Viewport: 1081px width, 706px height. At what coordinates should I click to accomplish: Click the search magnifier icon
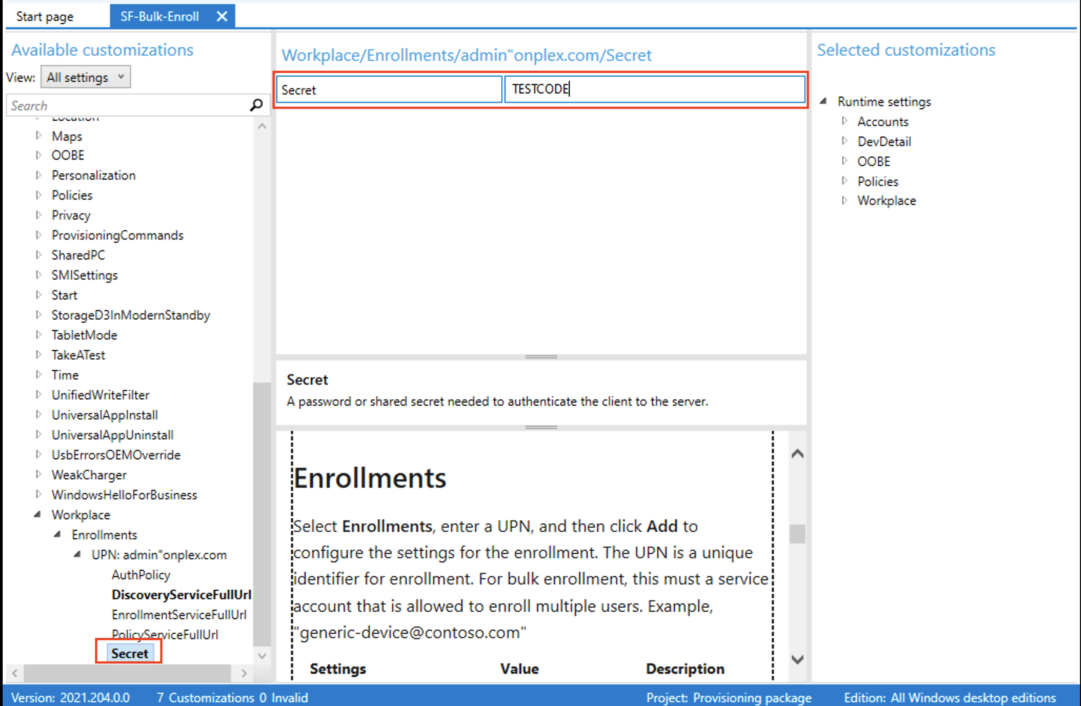[256, 105]
